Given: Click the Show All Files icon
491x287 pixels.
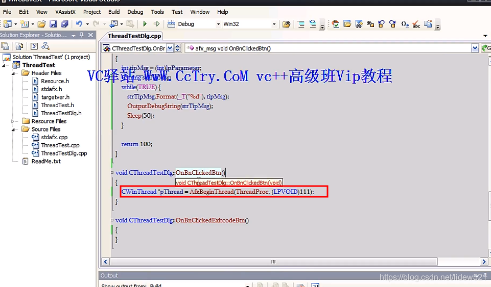Looking at the screenshot, I should pos(19,46).
